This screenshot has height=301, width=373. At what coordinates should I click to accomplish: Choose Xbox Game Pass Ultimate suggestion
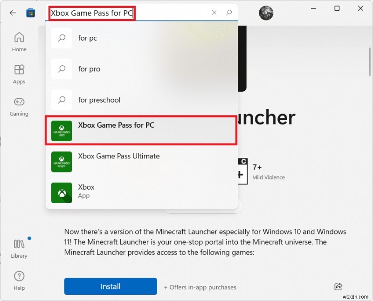coord(142,162)
